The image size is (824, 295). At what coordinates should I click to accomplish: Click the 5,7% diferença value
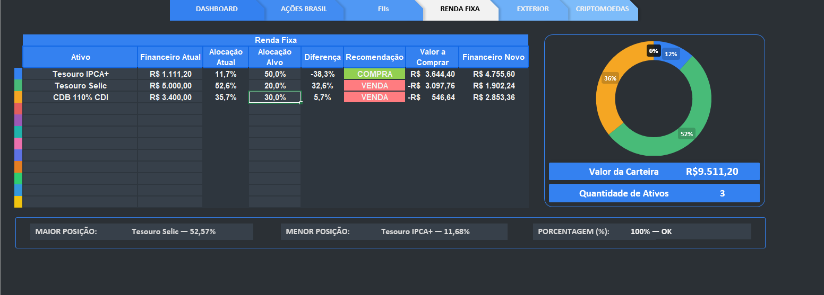point(322,97)
